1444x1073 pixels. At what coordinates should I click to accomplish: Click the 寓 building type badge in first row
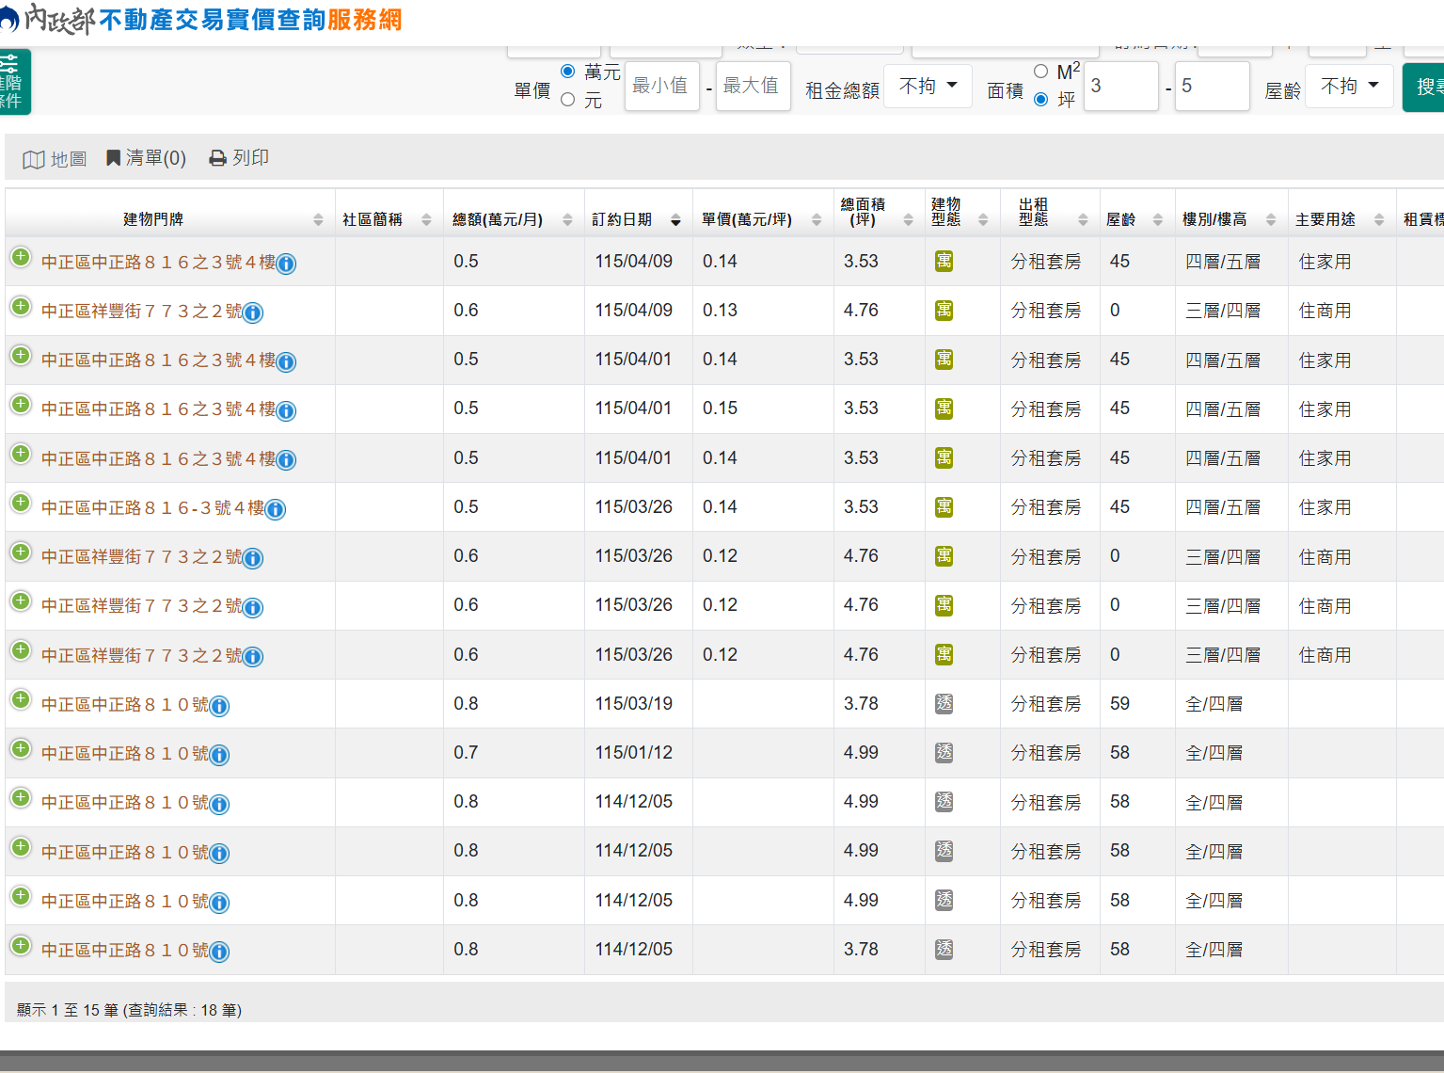pyautogui.click(x=944, y=261)
